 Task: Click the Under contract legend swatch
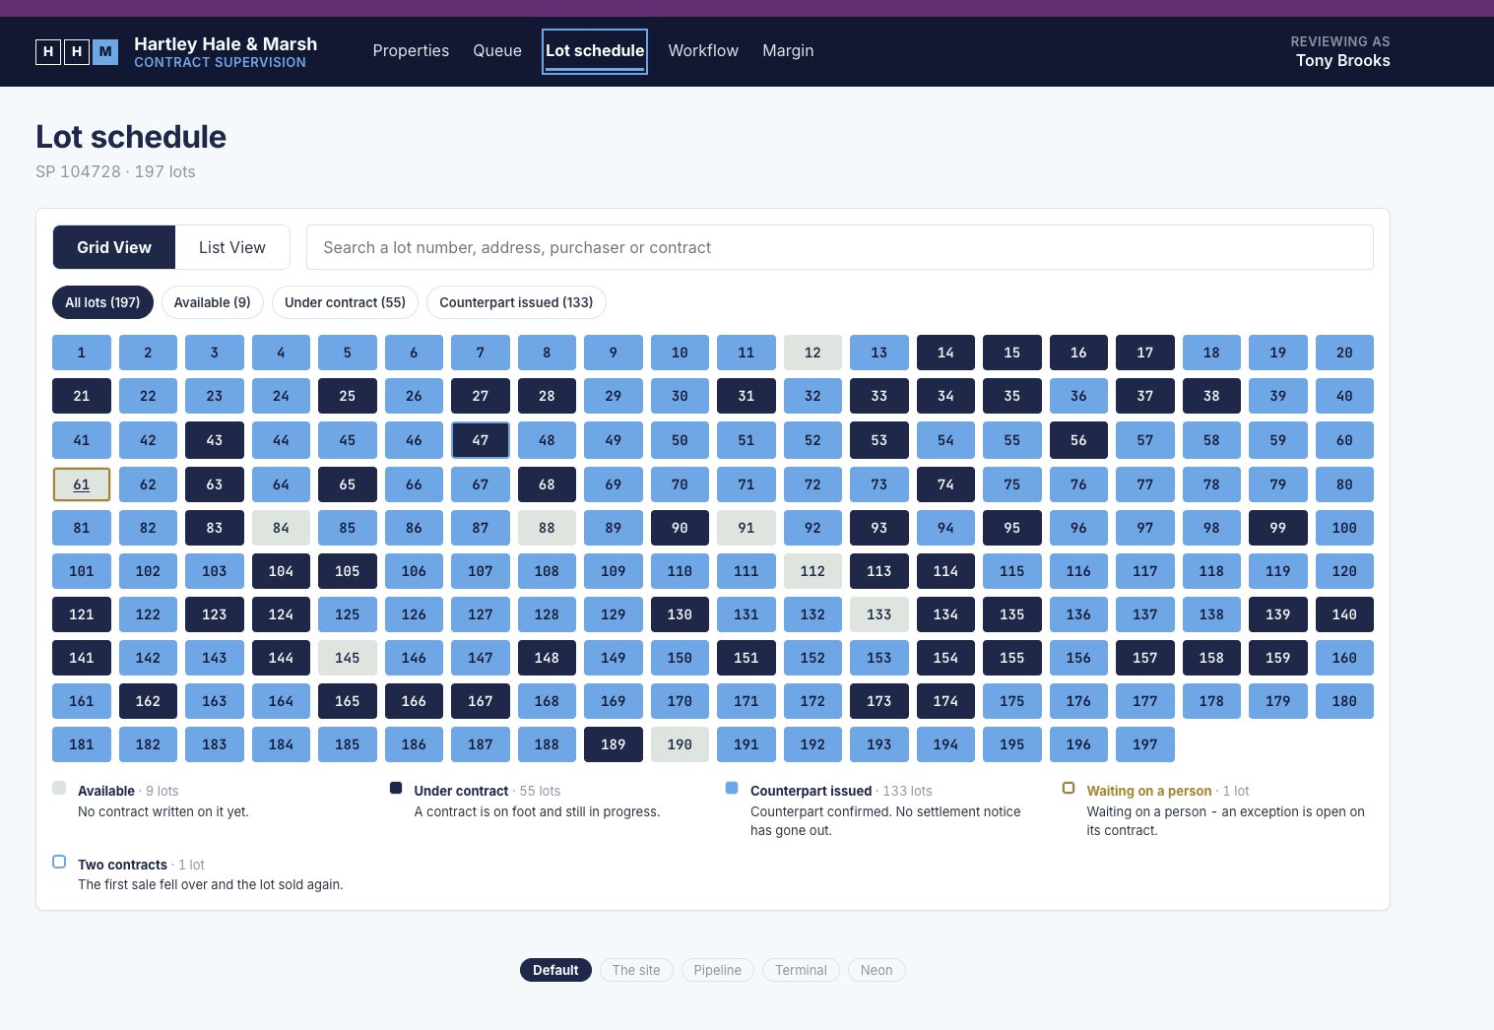(396, 788)
